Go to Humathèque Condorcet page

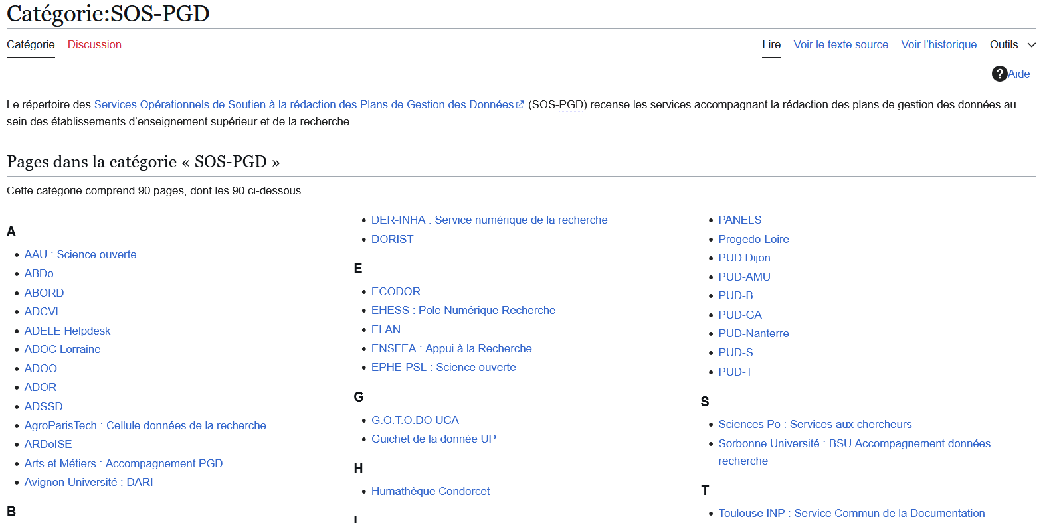pyautogui.click(x=430, y=491)
